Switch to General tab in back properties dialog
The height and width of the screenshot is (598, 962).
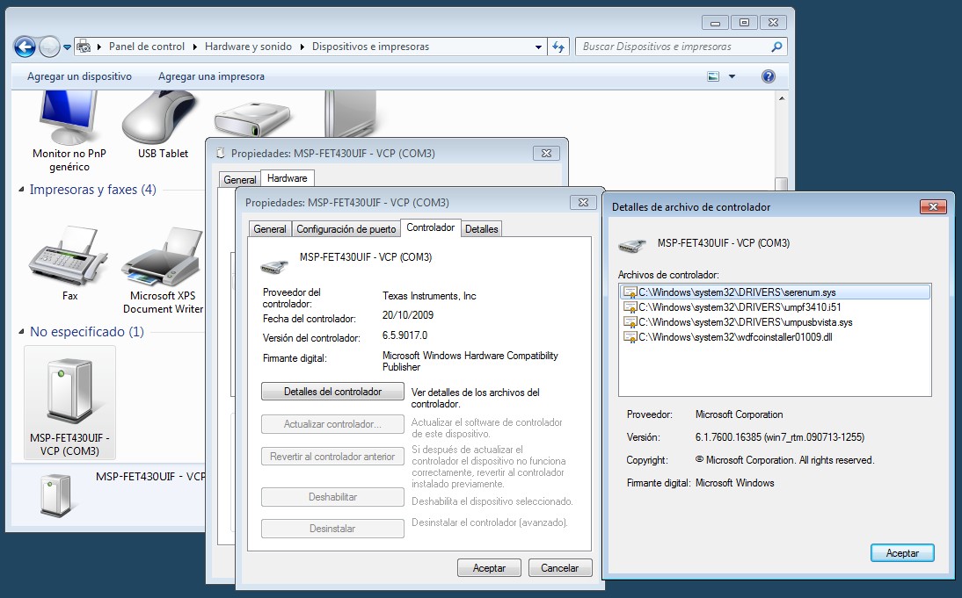click(240, 179)
